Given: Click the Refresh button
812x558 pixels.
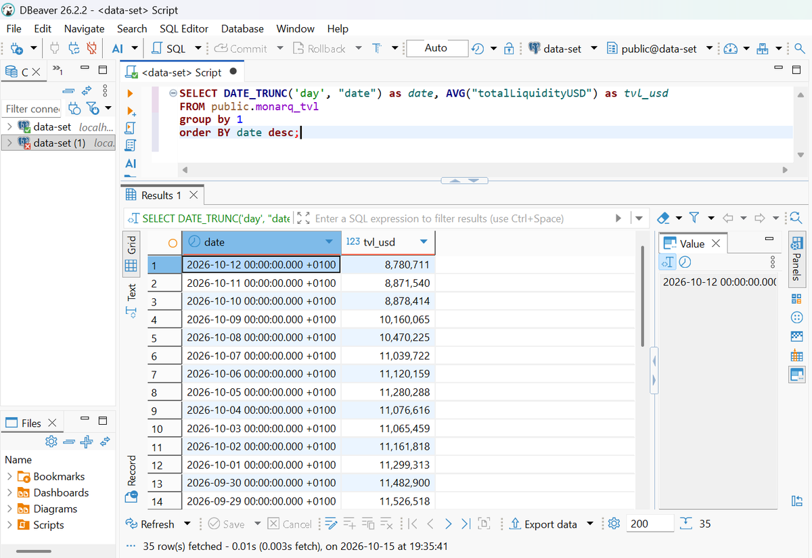Looking at the screenshot, I should [x=150, y=524].
